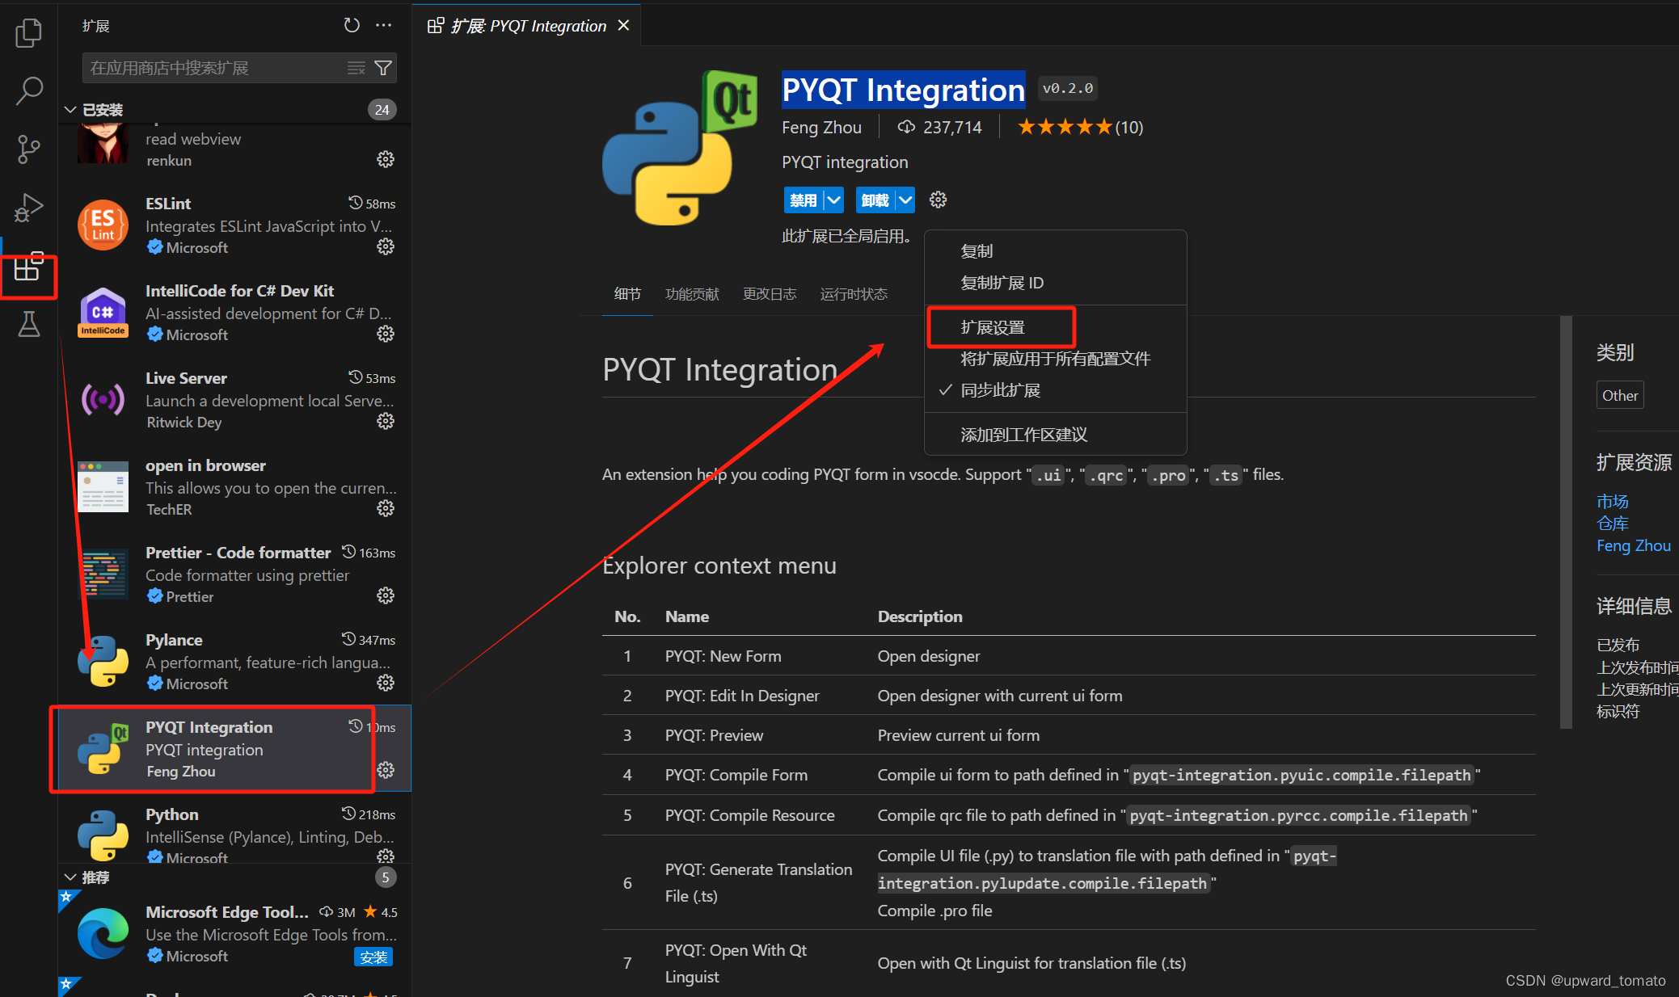Choose Copy (复制) in context menu

(1056, 251)
